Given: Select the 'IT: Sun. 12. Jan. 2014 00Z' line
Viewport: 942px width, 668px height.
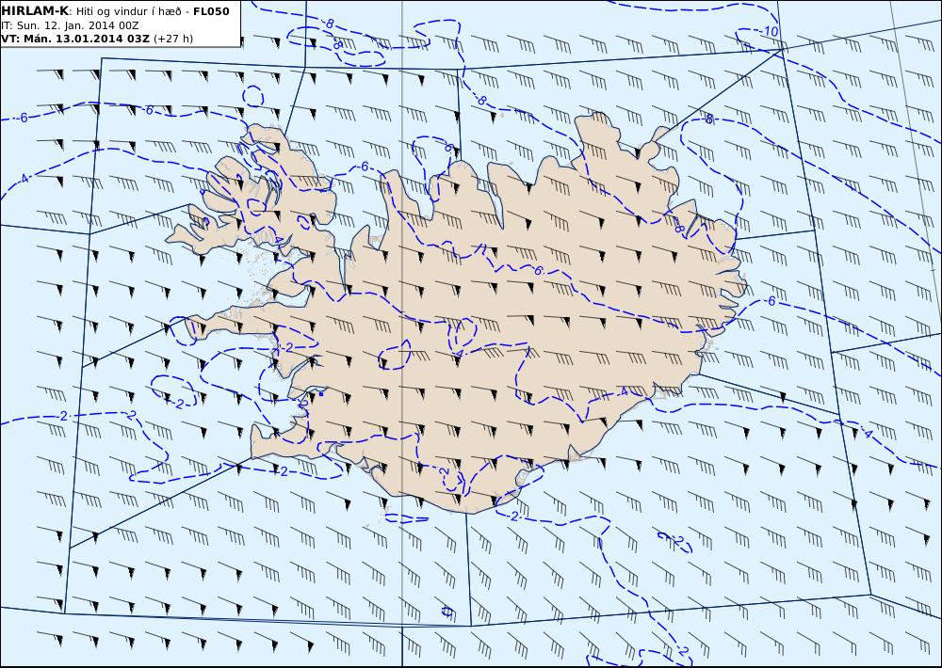Looking at the screenshot, I should point(70,25).
